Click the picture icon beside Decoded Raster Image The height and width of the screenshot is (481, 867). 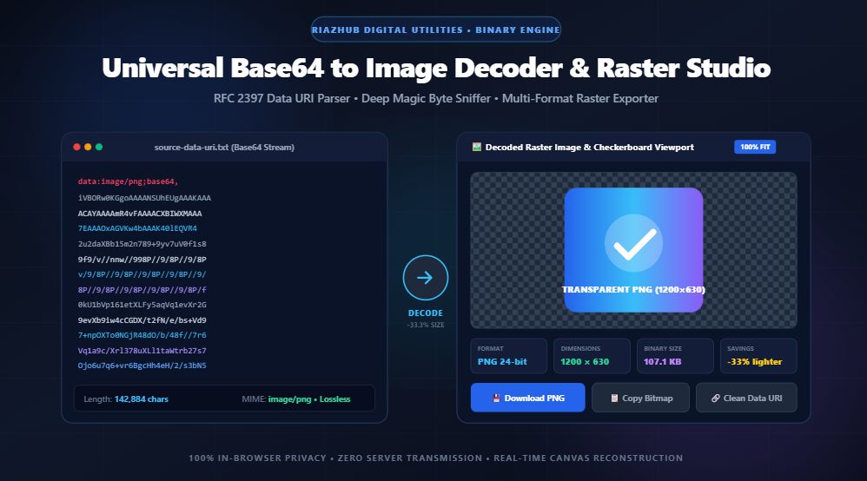(x=477, y=147)
